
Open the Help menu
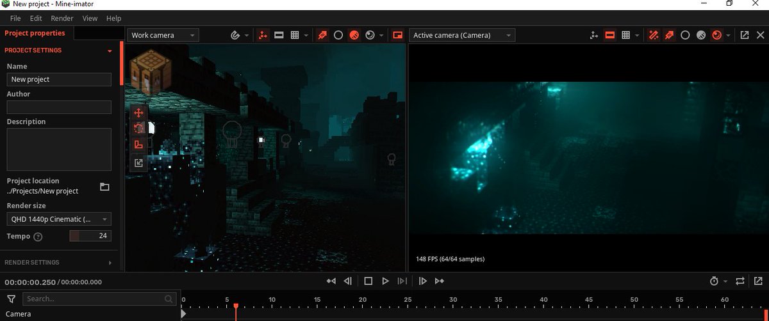113,19
